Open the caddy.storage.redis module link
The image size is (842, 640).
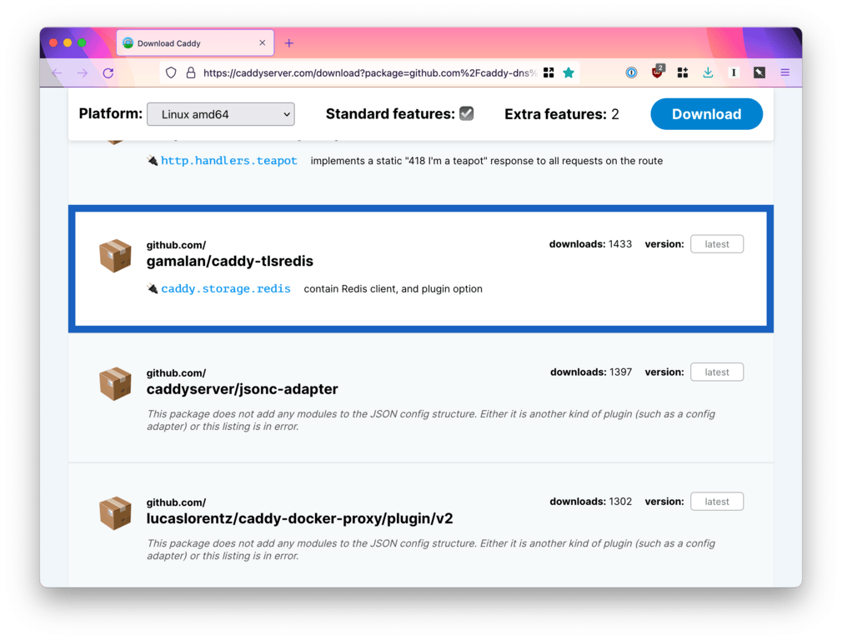click(225, 289)
